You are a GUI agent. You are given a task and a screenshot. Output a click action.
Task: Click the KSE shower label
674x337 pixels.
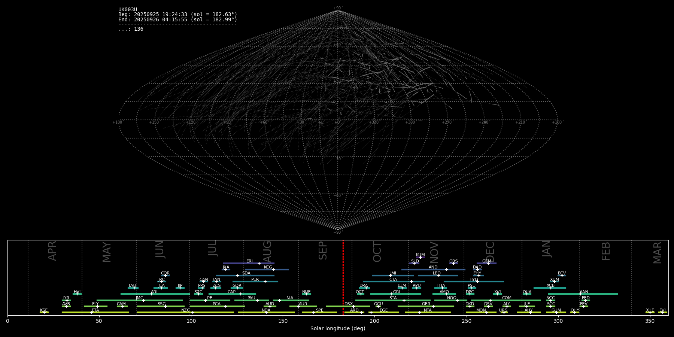(44, 310)
